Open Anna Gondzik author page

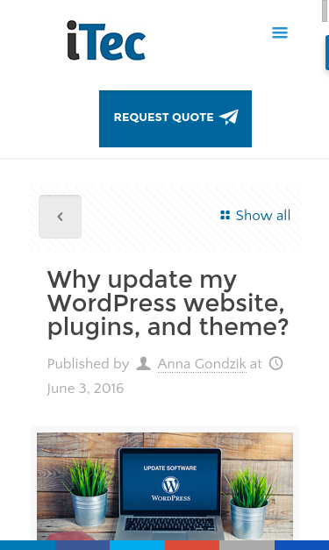pyautogui.click(x=202, y=364)
